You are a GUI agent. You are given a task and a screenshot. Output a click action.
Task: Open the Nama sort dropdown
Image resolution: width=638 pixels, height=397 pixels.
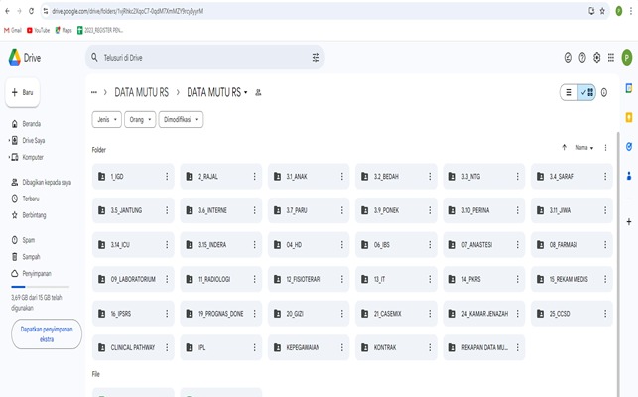pos(584,148)
